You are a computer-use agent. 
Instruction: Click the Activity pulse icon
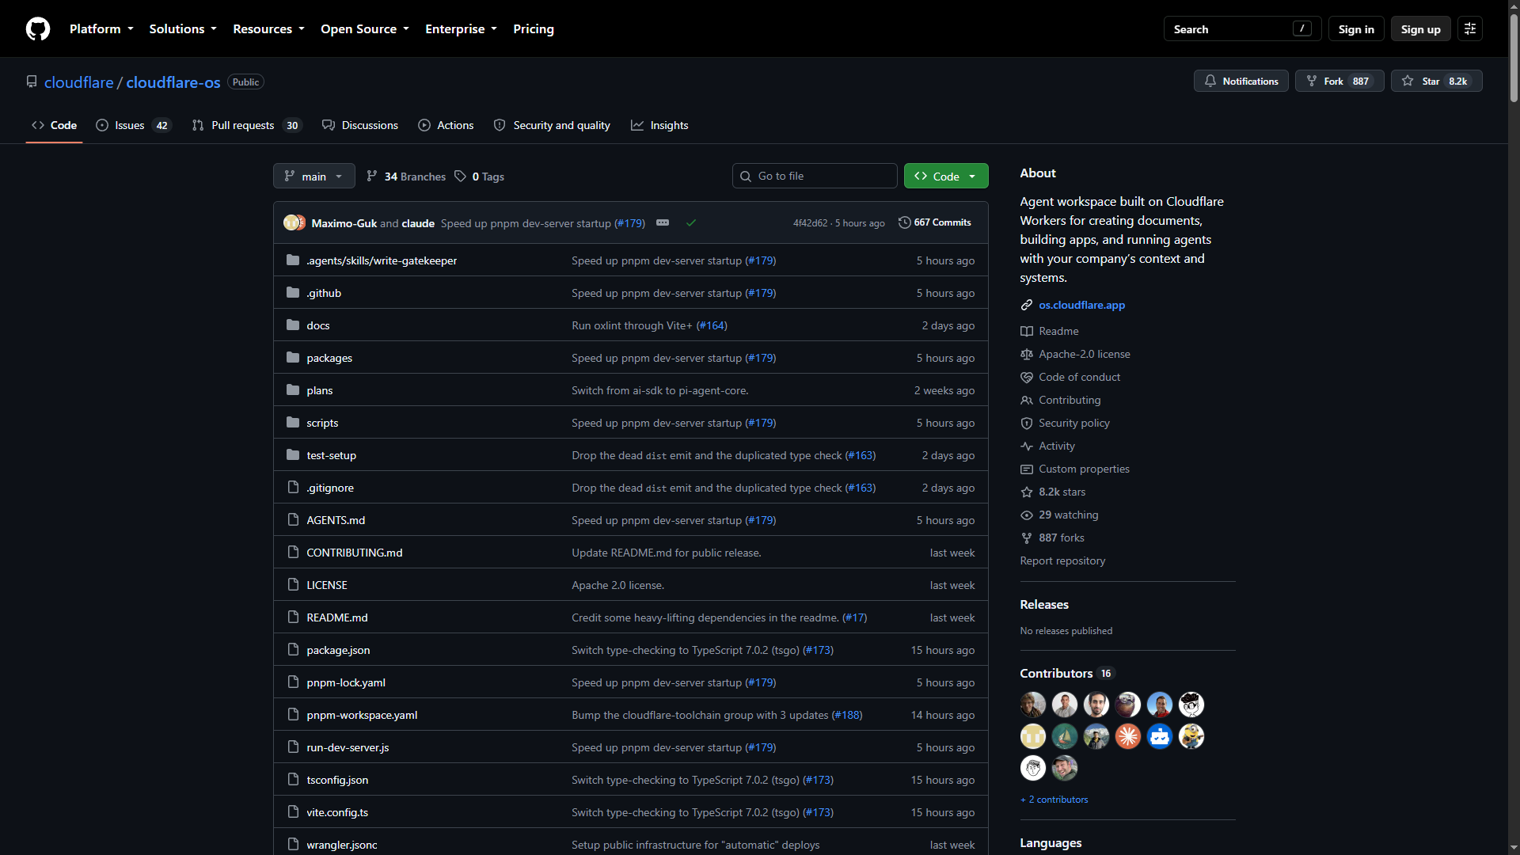(1027, 446)
